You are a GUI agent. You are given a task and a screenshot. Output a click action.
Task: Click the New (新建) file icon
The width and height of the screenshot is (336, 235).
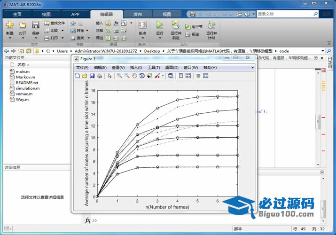[x=10, y=25]
